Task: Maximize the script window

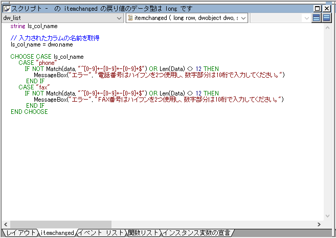Action: coord(318,9)
